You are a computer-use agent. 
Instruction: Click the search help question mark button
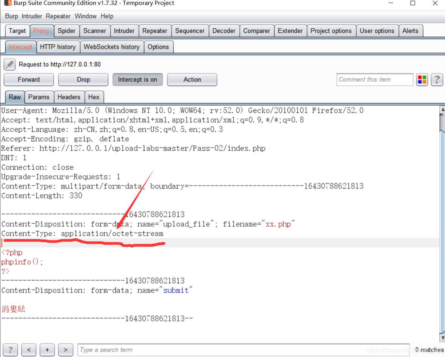click(10, 350)
